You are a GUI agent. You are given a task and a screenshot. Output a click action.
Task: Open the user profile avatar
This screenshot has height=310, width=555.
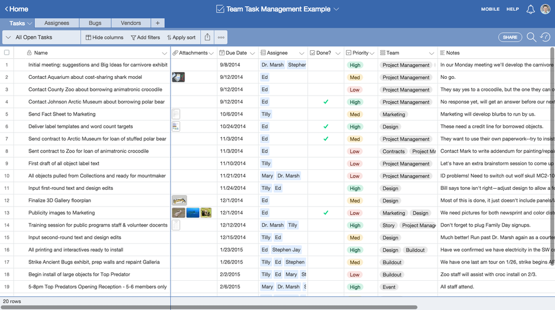[x=545, y=9]
